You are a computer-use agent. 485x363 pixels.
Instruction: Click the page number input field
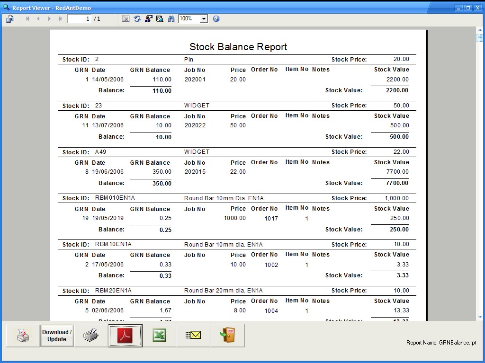tap(79, 19)
